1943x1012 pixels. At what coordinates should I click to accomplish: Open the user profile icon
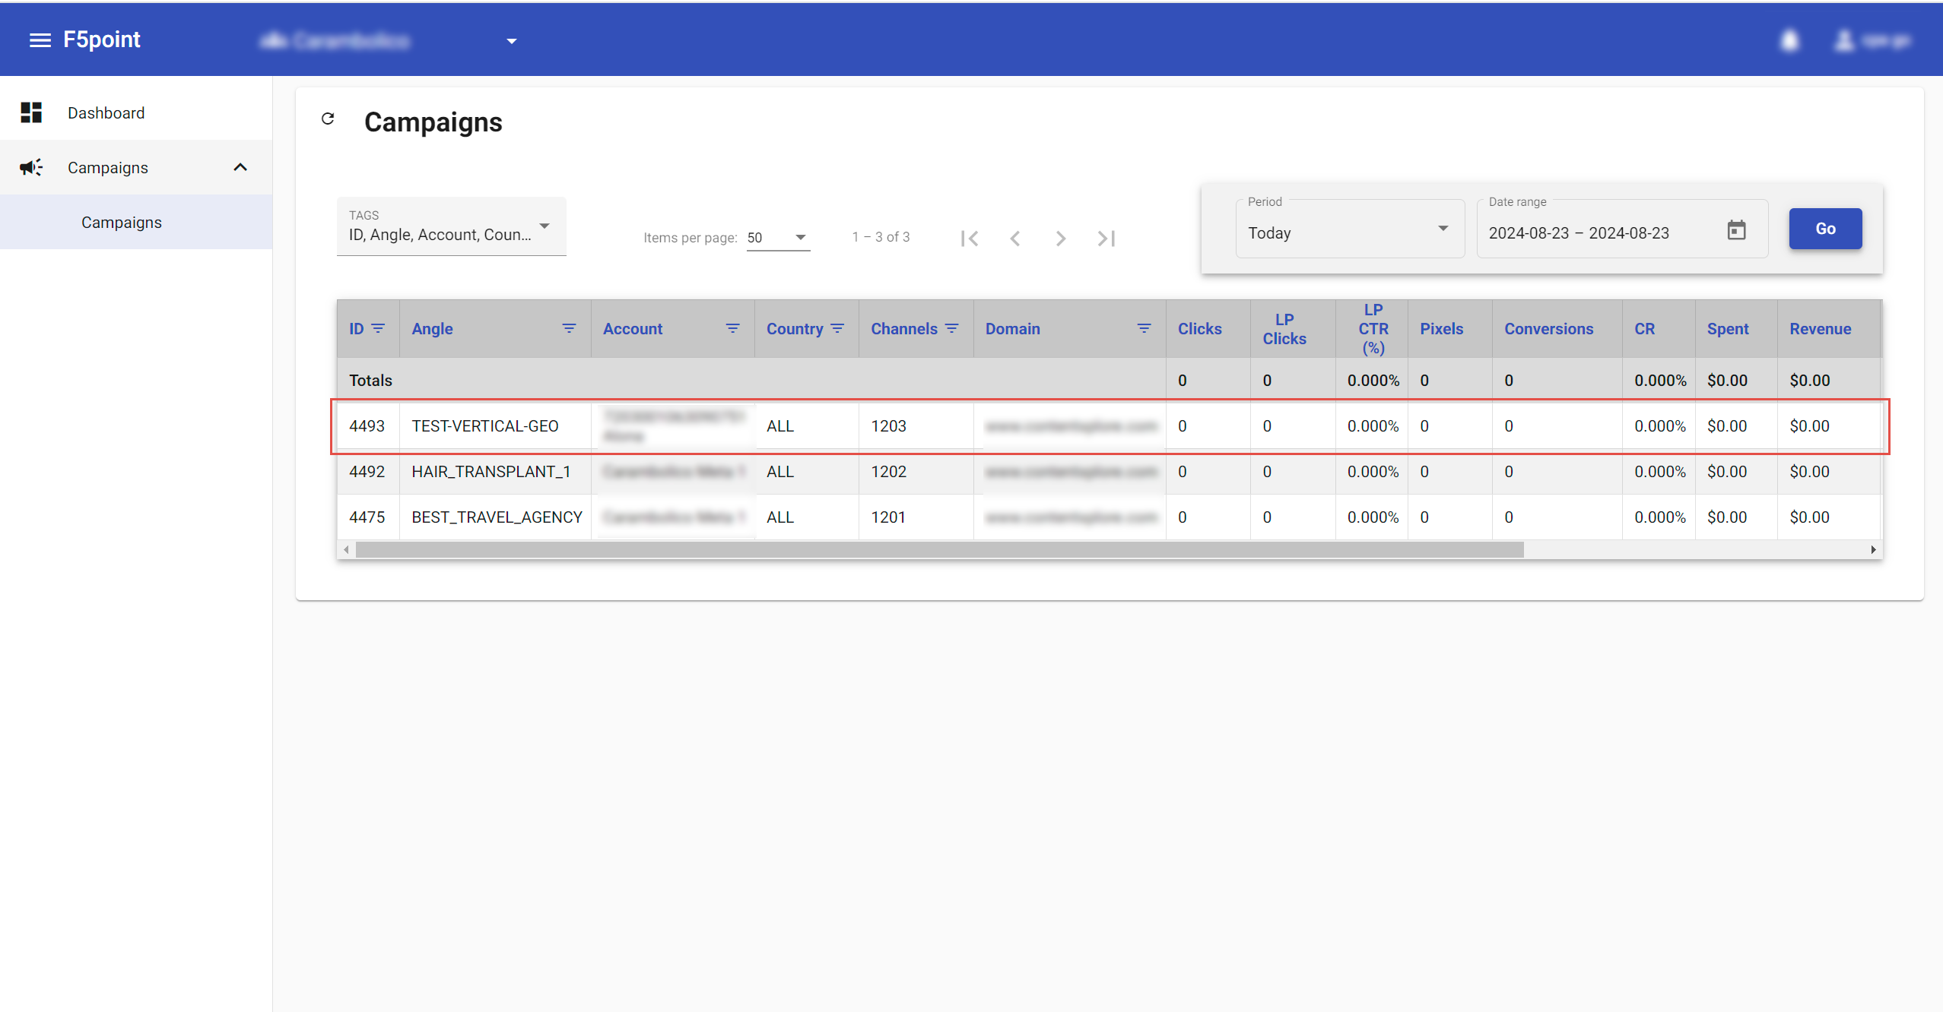pyautogui.click(x=1844, y=41)
